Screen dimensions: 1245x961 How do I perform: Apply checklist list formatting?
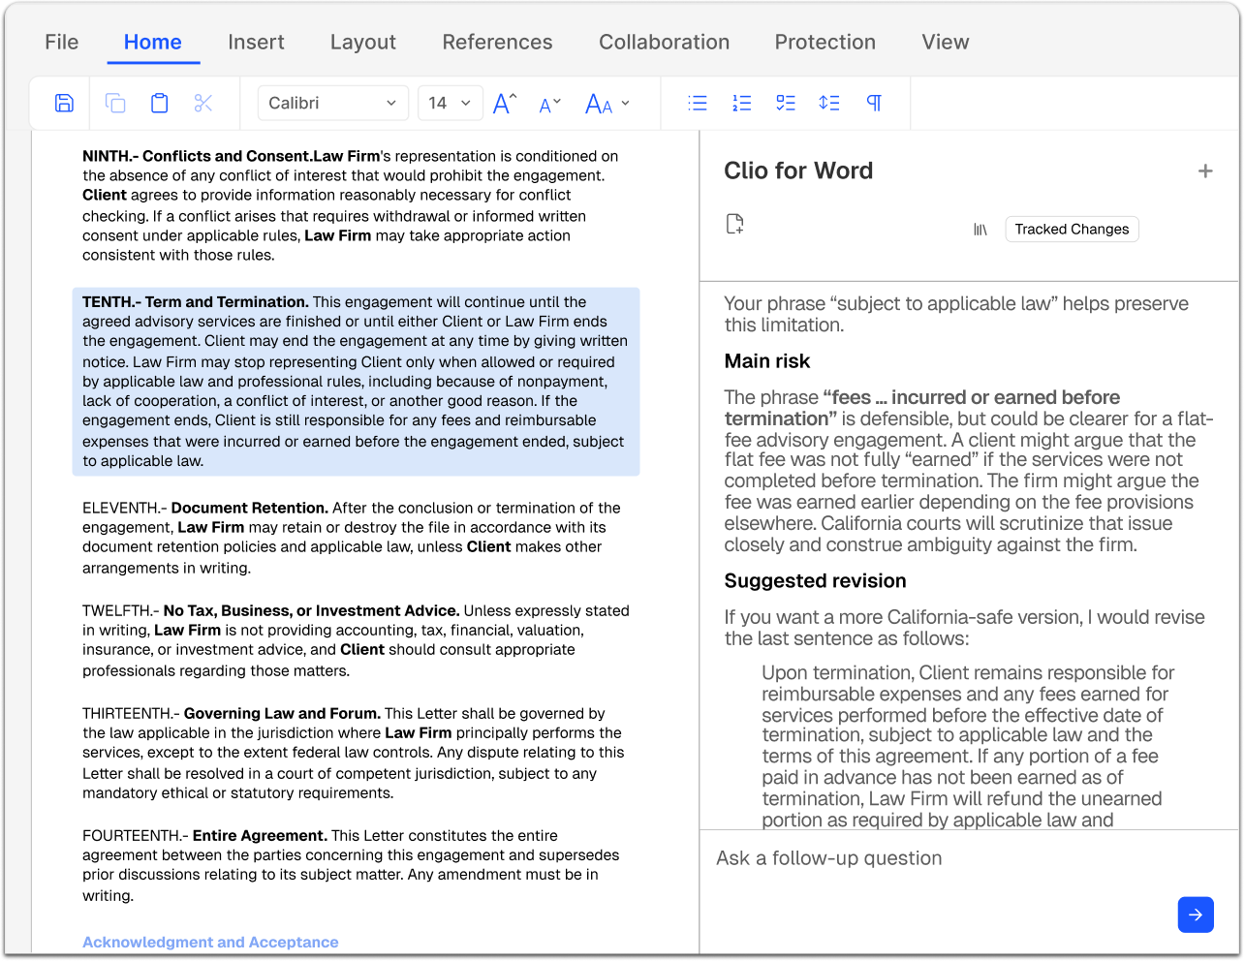click(x=786, y=103)
